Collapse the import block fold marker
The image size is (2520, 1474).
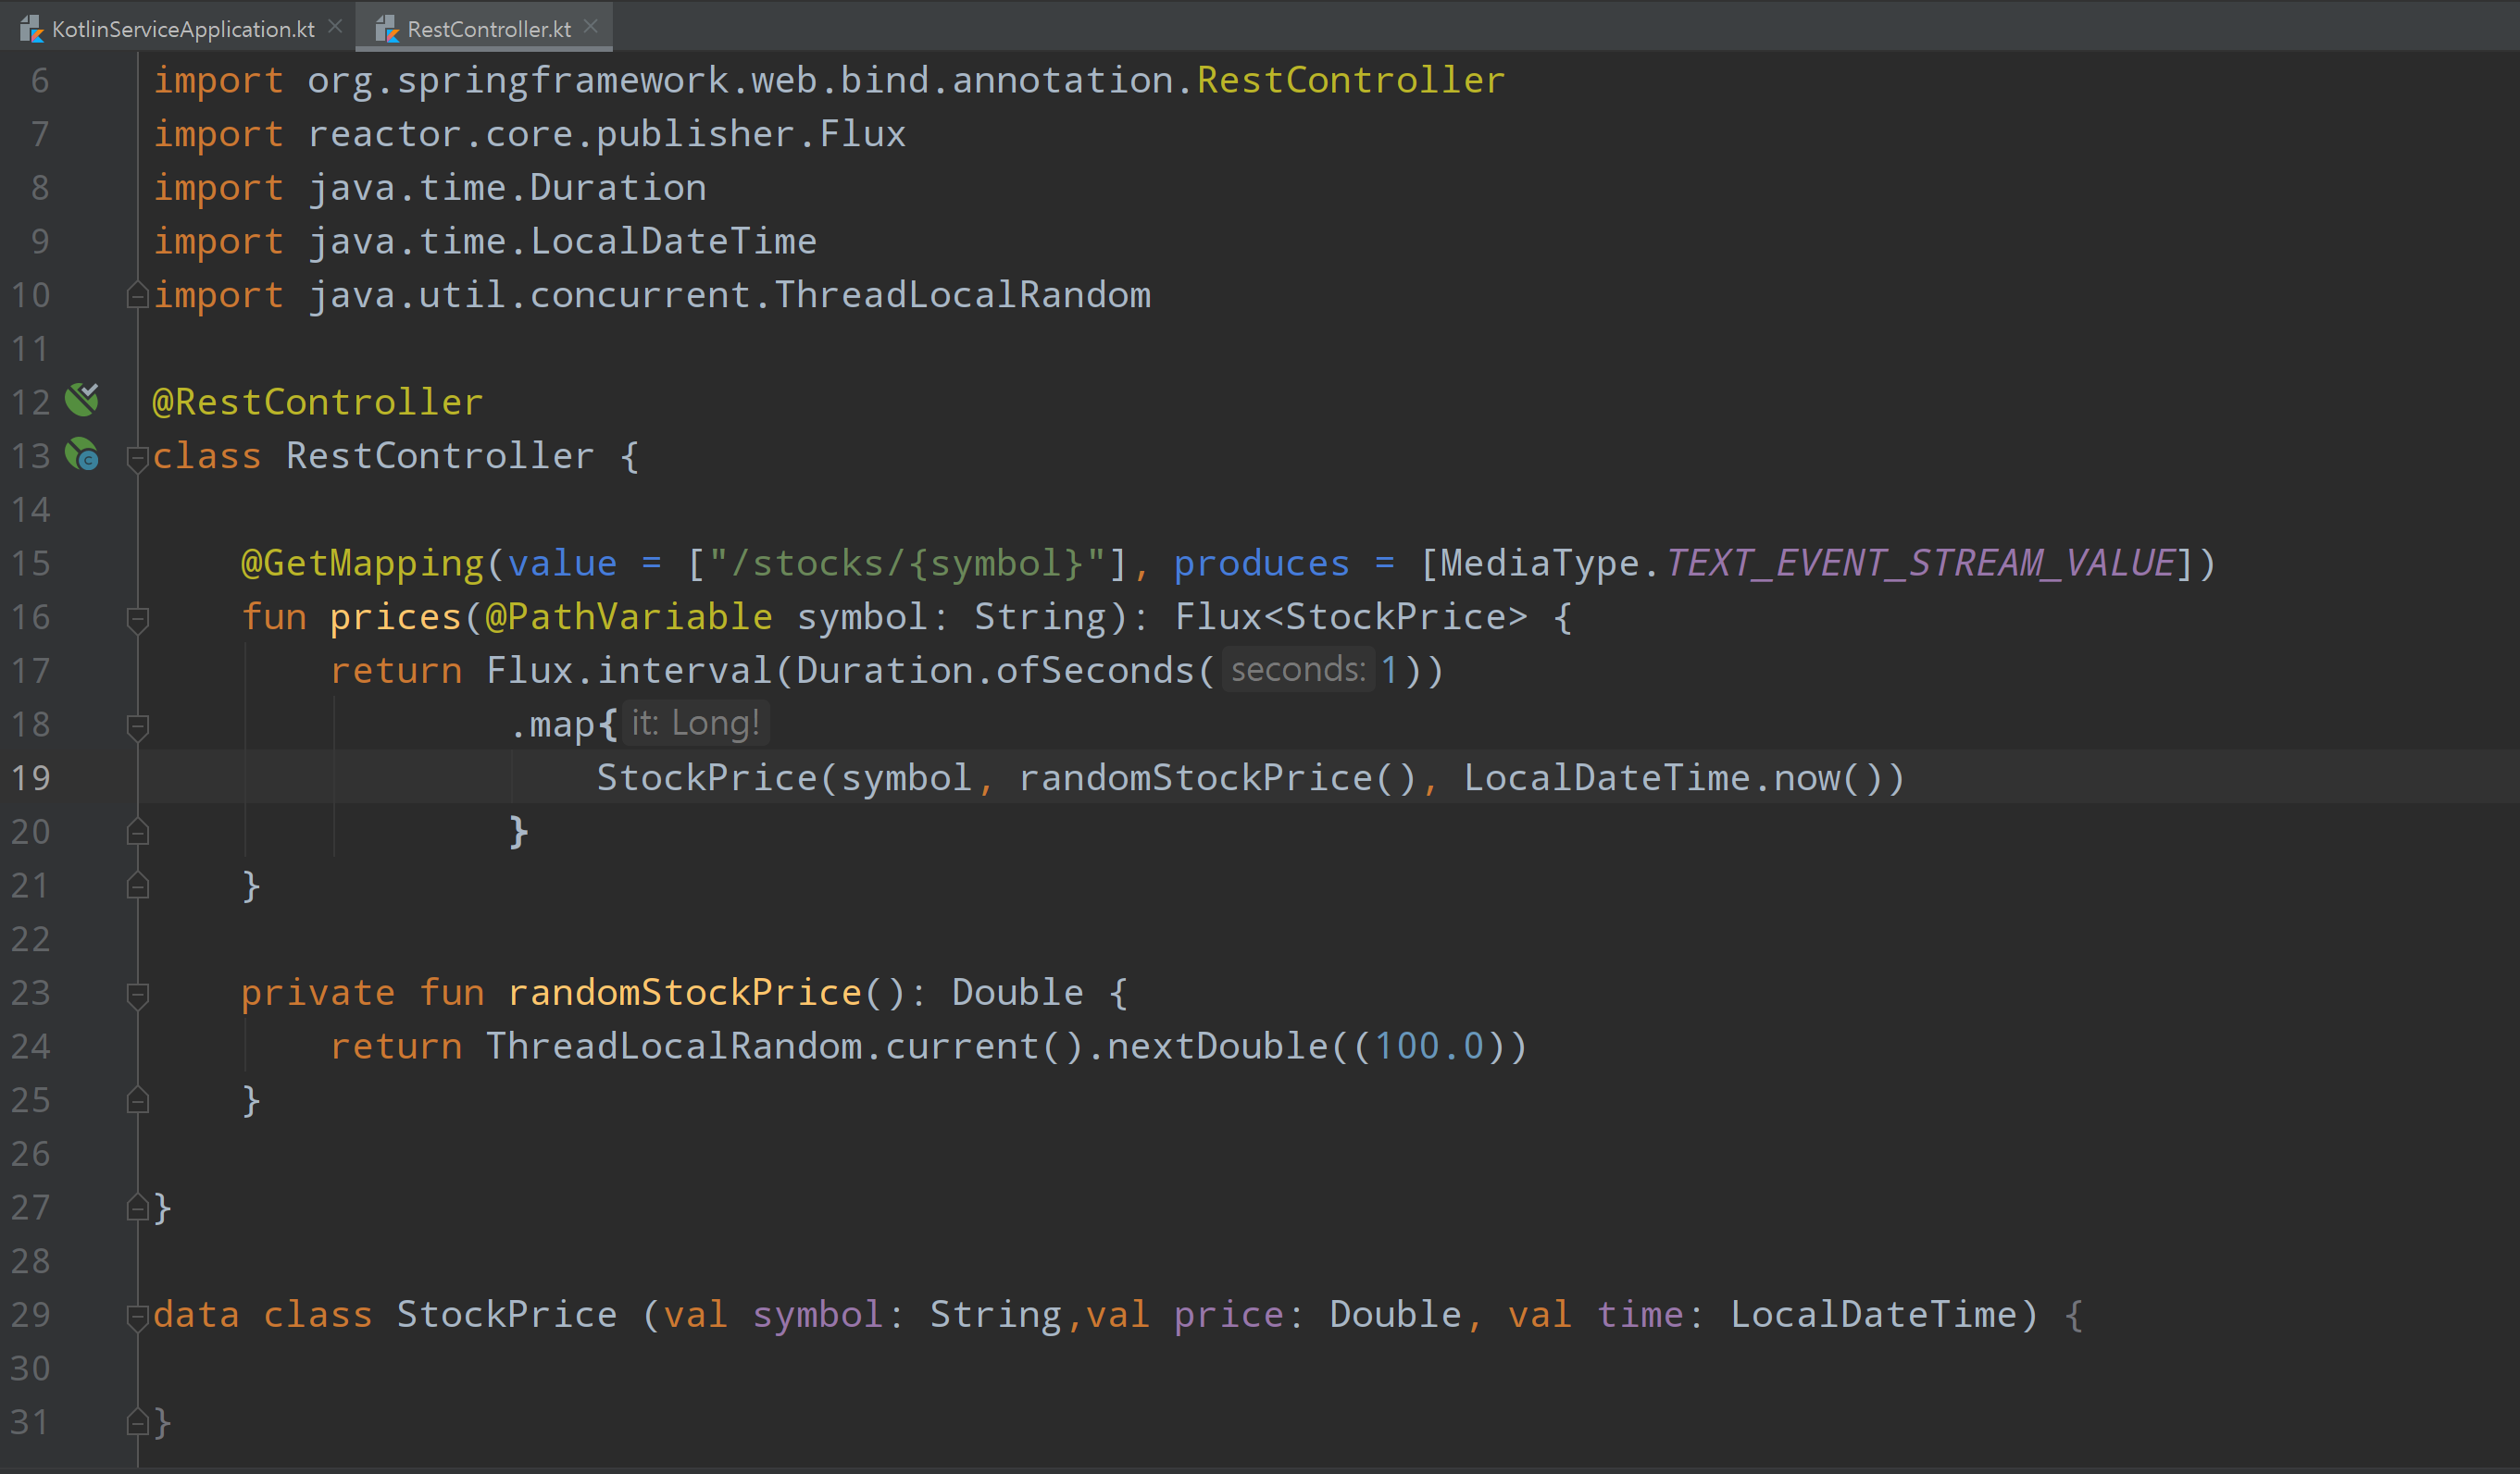[x=138, y=295]
